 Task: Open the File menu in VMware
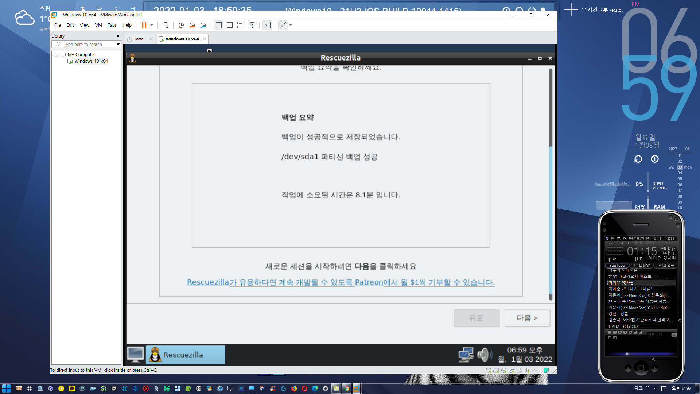point(58,25)
